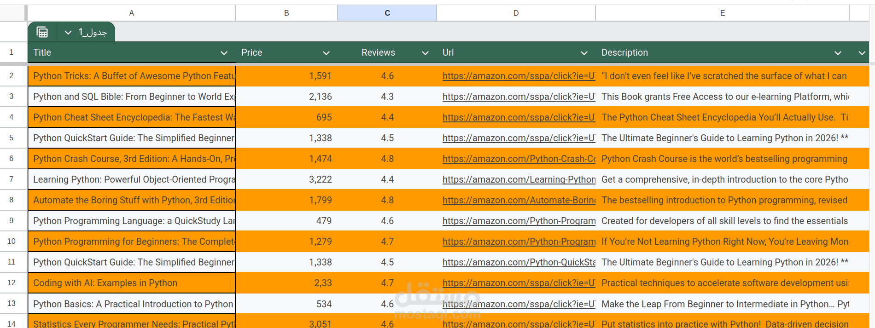Select the price cell 2,136
Viewport: 875px width, 328px height.
click(x=286, y=97)
